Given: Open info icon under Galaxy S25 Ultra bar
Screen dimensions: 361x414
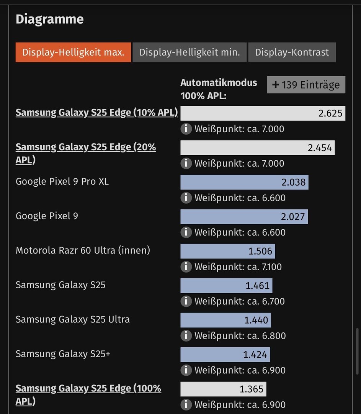Looking at the screenshot, I should [x=186, y=336].
